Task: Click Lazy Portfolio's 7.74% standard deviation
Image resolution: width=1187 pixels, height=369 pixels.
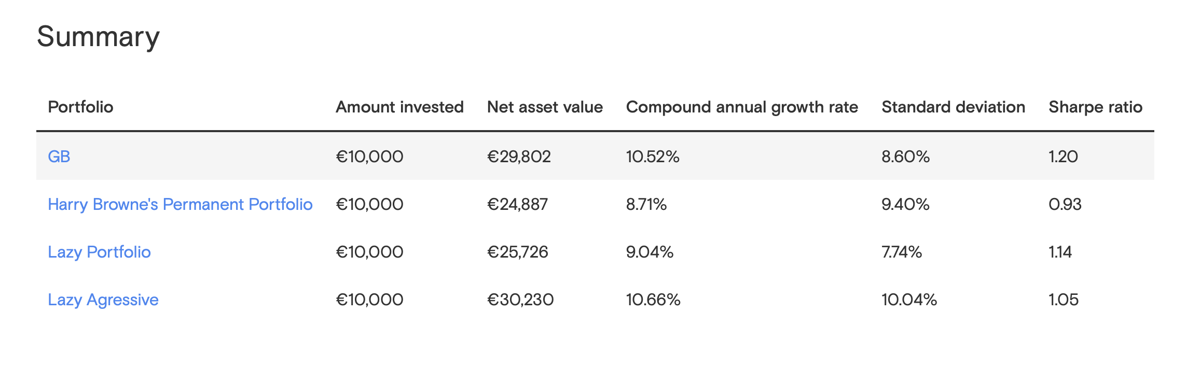Action: point(902,252)
